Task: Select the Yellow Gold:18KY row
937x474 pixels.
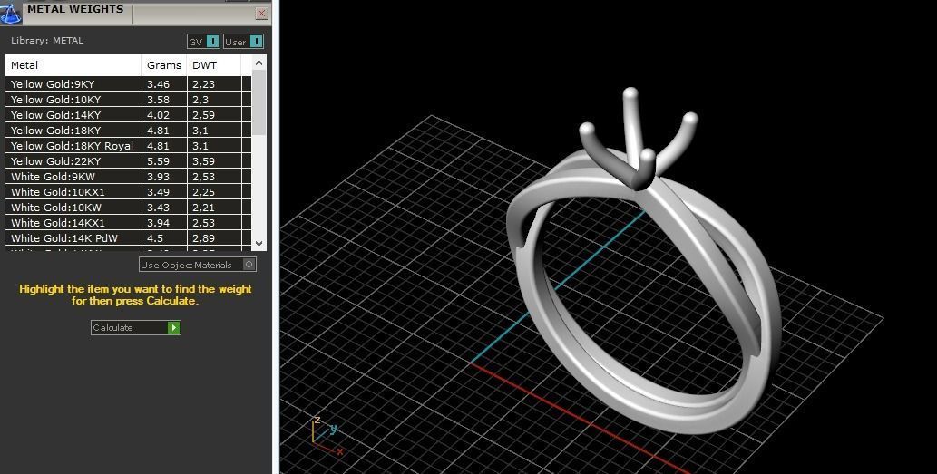Action: click(x=128, y=131)
